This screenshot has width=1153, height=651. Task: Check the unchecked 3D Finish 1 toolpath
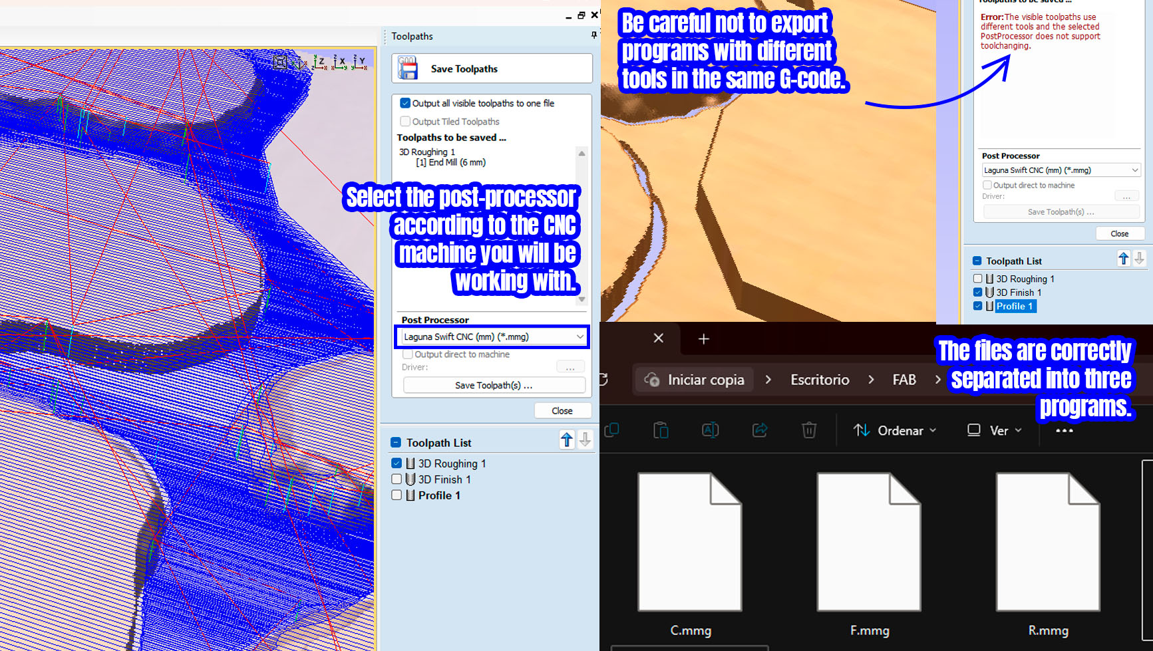tap(397, 479)
